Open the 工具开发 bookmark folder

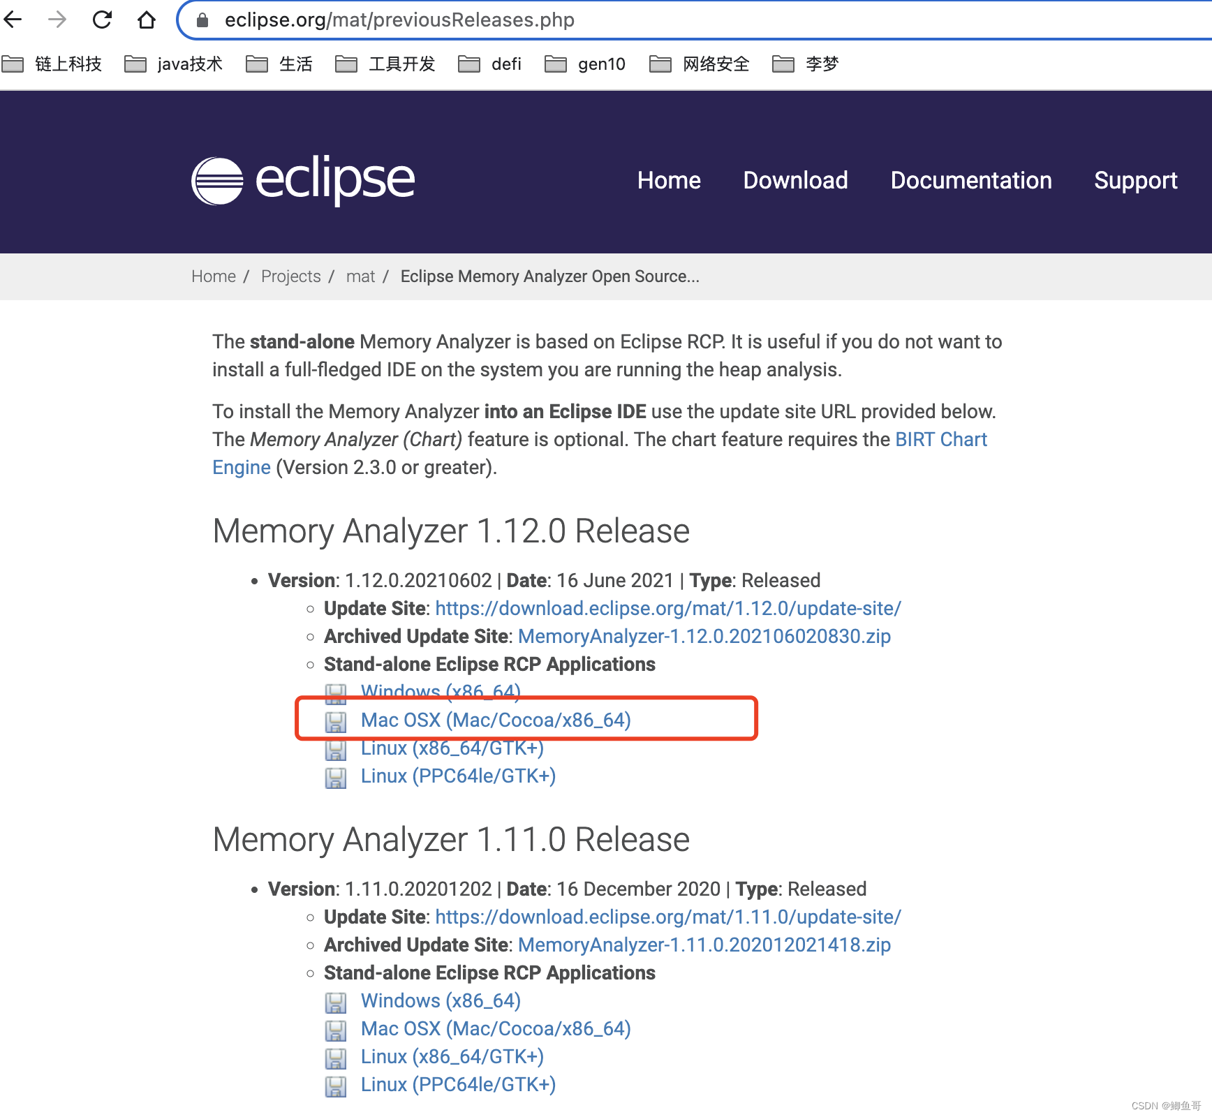point(385,64)
